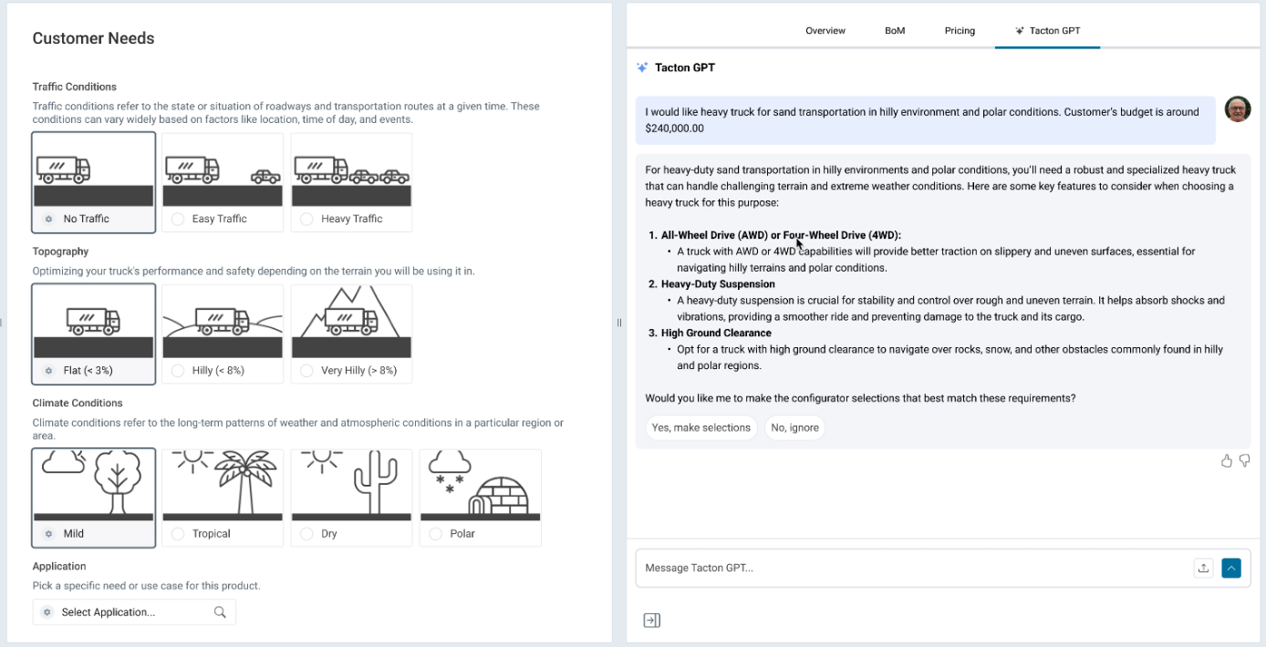This screenshot has height=647, width=1266.
Task: Select the Heavy Traffic radio option
Action: [306, 219]
